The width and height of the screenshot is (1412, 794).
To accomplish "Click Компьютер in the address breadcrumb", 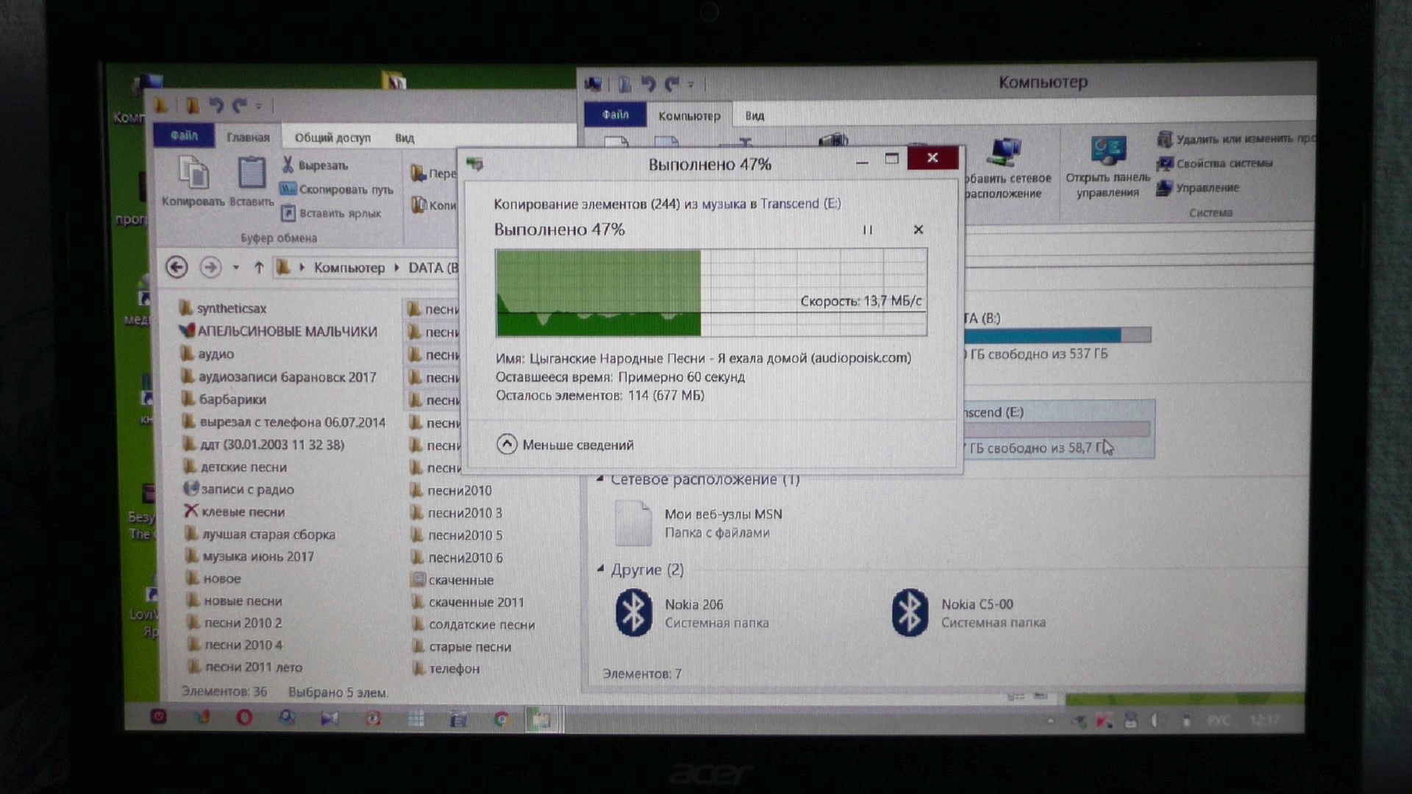I will (349, 268).
